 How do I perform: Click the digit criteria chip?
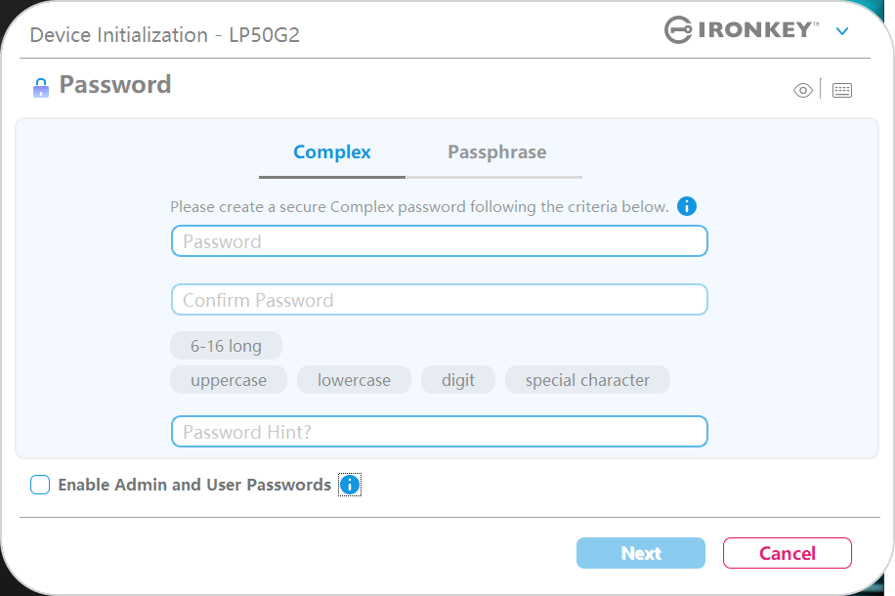(x=458, y=380)
